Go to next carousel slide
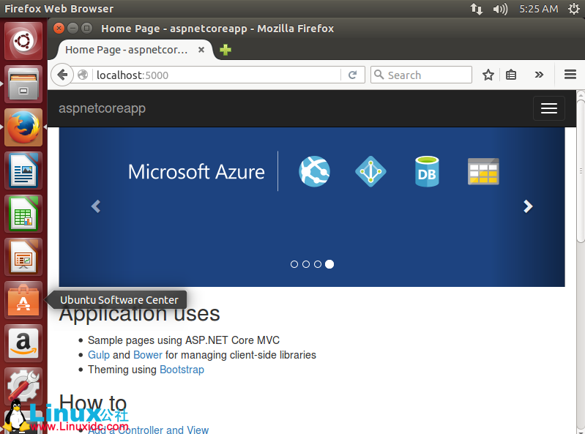This screenshot has height=434, width=585. click(x=528, y=207)
